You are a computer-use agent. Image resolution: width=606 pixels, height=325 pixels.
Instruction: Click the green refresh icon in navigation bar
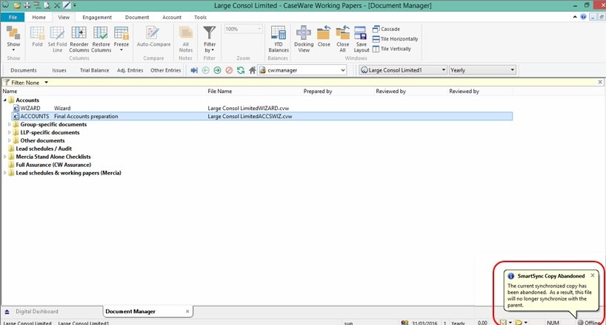[241, 70]
